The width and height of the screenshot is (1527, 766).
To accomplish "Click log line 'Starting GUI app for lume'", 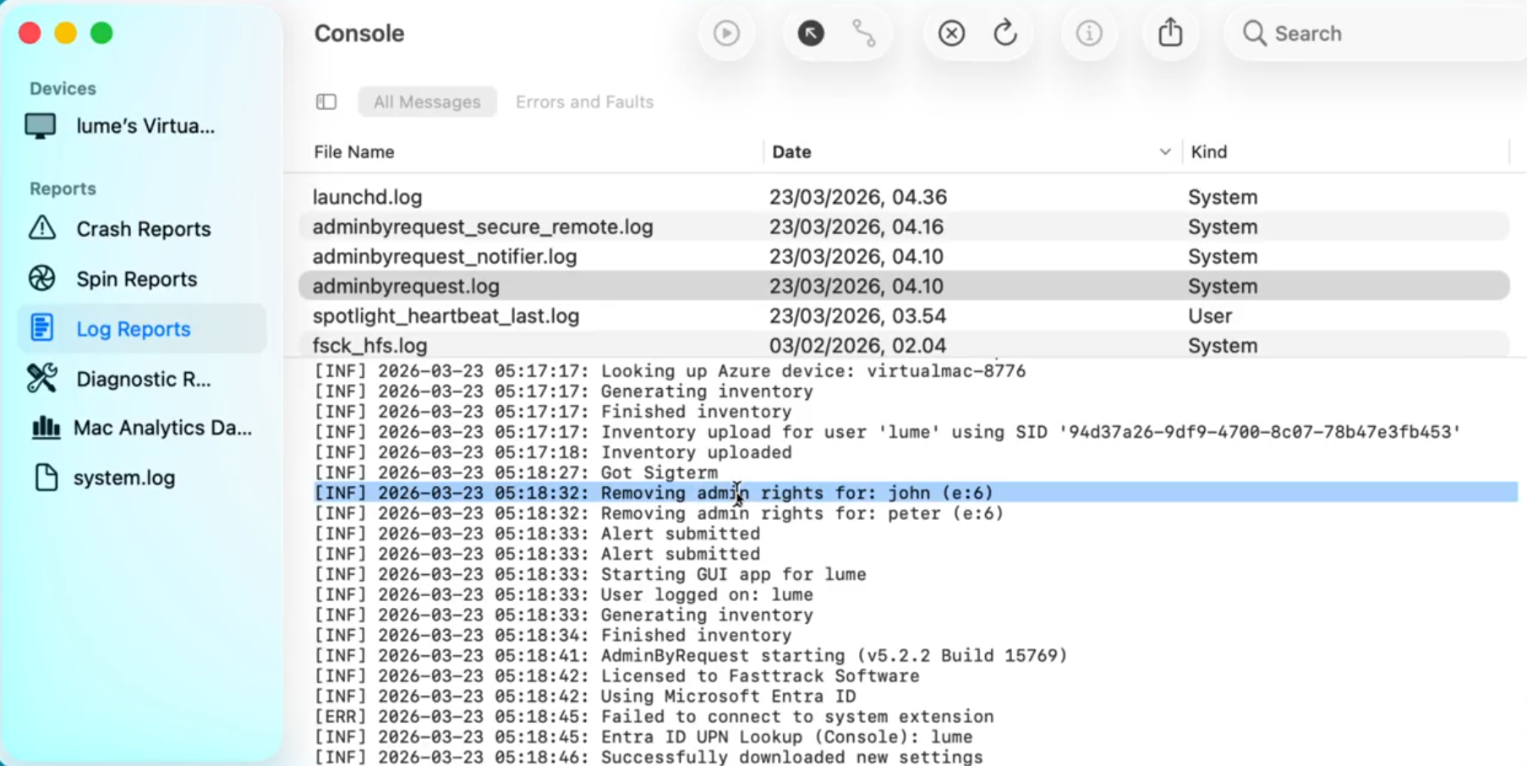I will click(x=590, y=574).
